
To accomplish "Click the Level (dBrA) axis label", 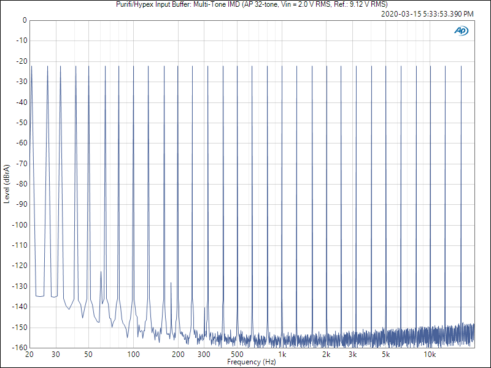I will click(x=7, y=184).
